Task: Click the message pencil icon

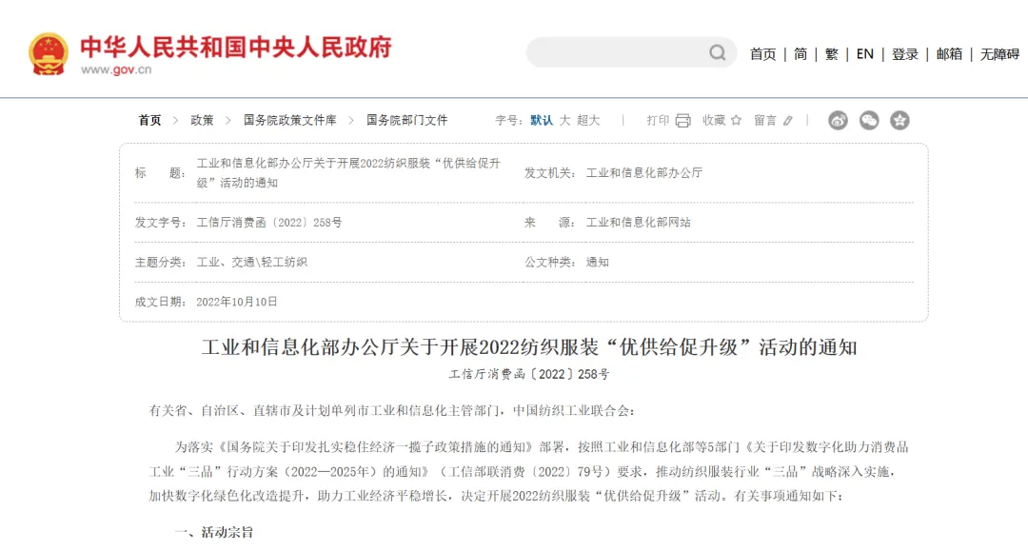Action: [788, 120]
